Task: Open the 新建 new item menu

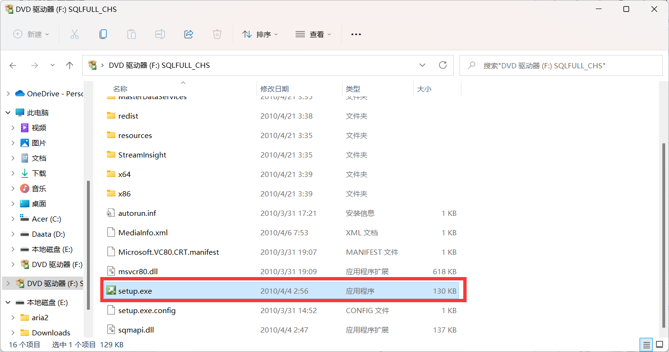Action: click(31, 34)
